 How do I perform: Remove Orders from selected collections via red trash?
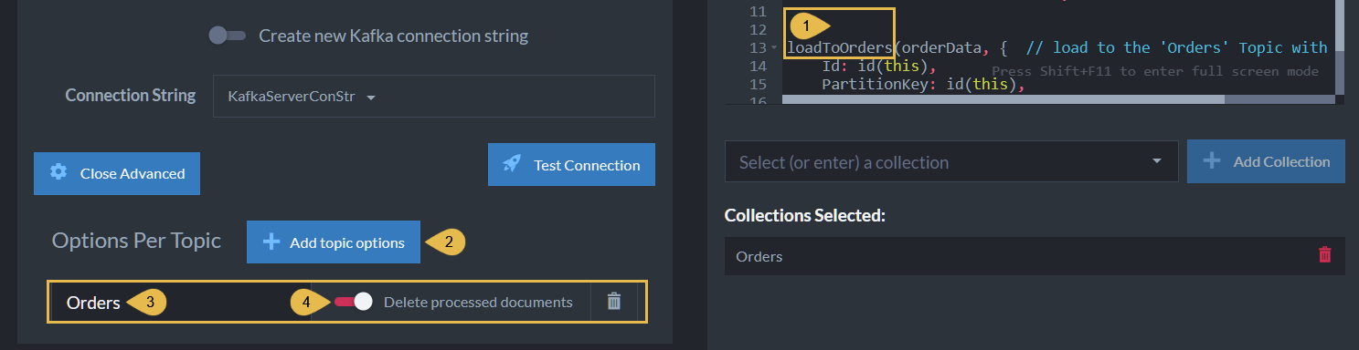[x=1324, y=255]
